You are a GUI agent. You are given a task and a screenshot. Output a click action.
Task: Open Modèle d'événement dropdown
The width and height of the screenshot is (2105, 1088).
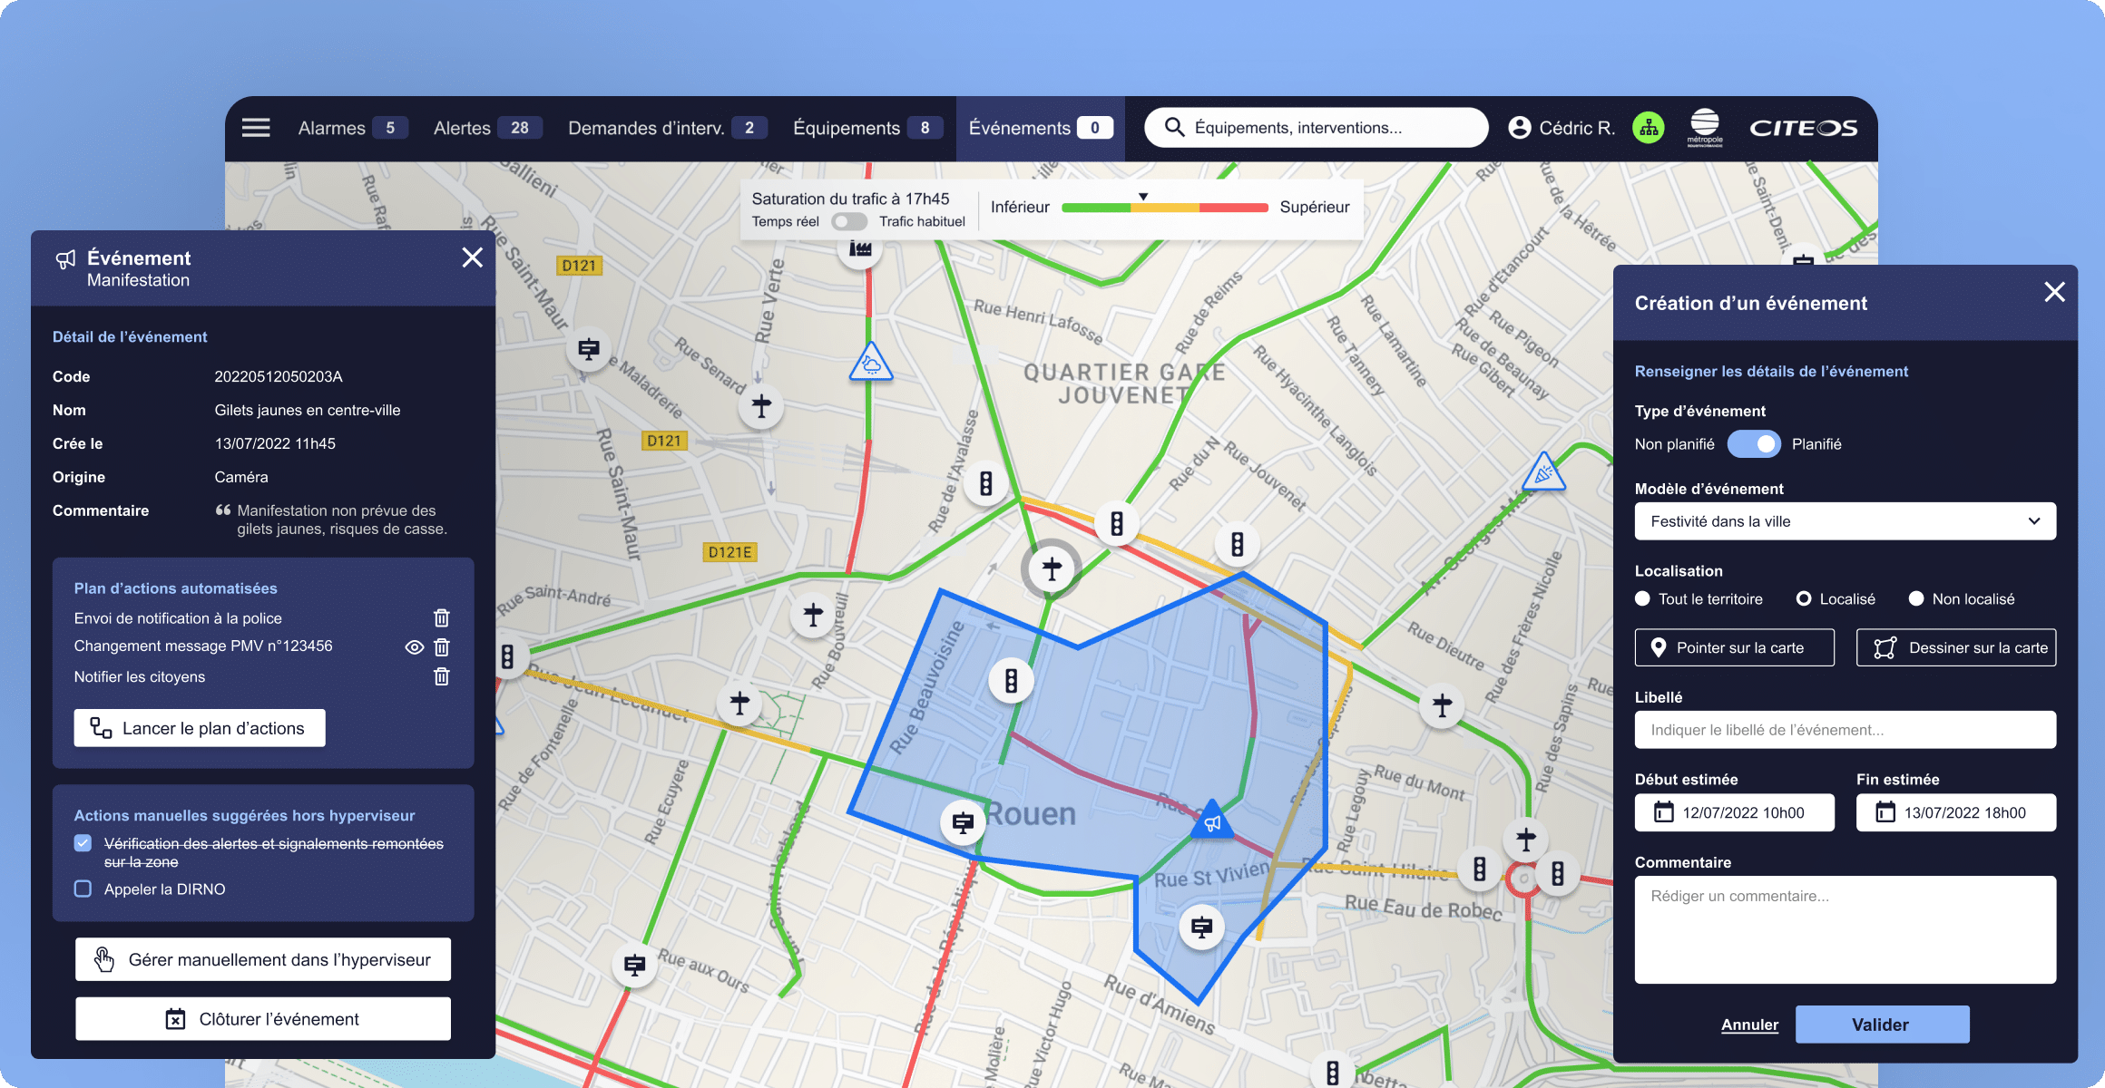[1845, 521]
